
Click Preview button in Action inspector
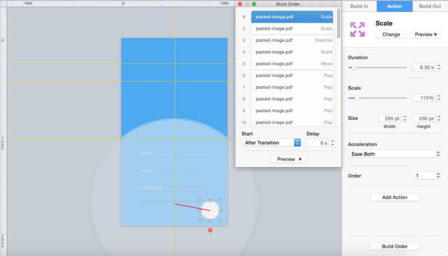pyautogui.click(x=426, y=34)
